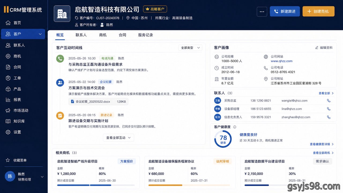Click the 工单 sidebar icon
This screenshot has width=343, height=193.
pos(8,78)
